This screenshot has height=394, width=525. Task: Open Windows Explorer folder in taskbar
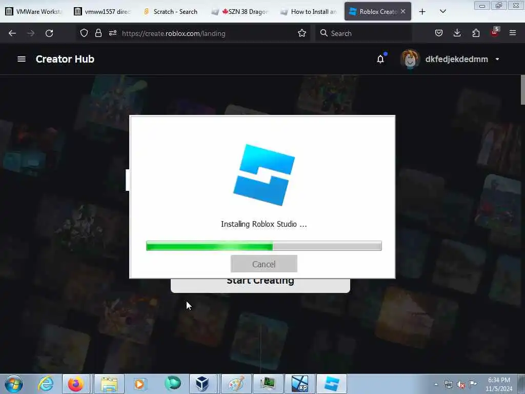[x=109, y=384]
